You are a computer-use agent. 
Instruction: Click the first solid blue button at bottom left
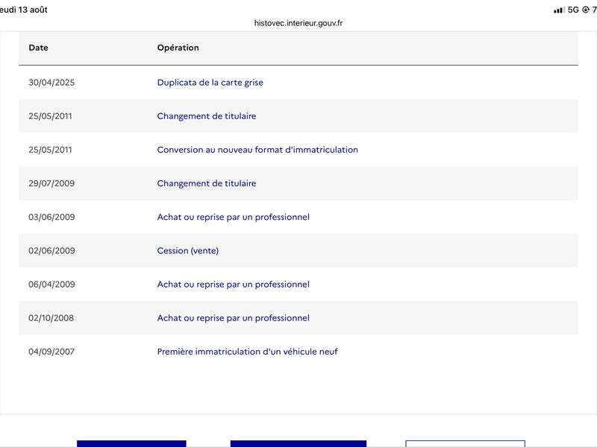click(x=131, y=443)
